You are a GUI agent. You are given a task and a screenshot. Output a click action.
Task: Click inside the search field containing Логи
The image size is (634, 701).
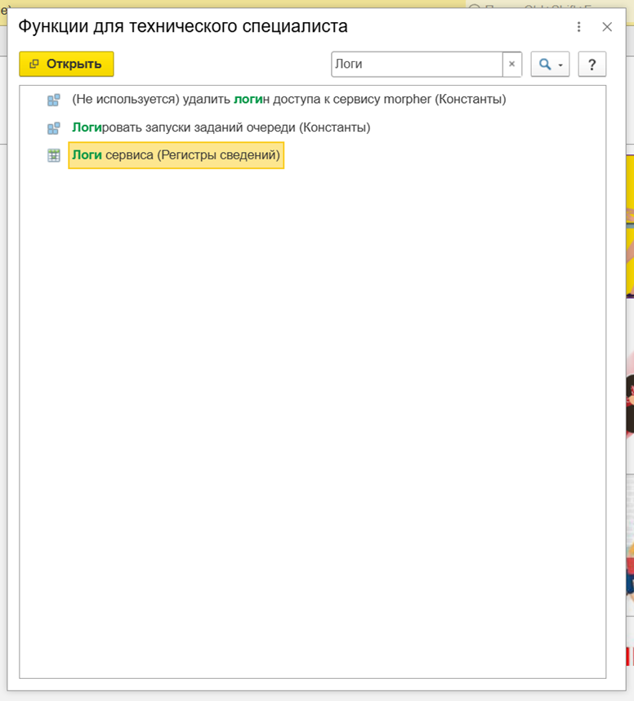pos(415,64)
